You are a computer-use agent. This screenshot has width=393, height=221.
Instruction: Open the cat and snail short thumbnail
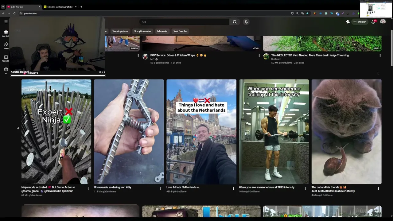tap(347, 132)
